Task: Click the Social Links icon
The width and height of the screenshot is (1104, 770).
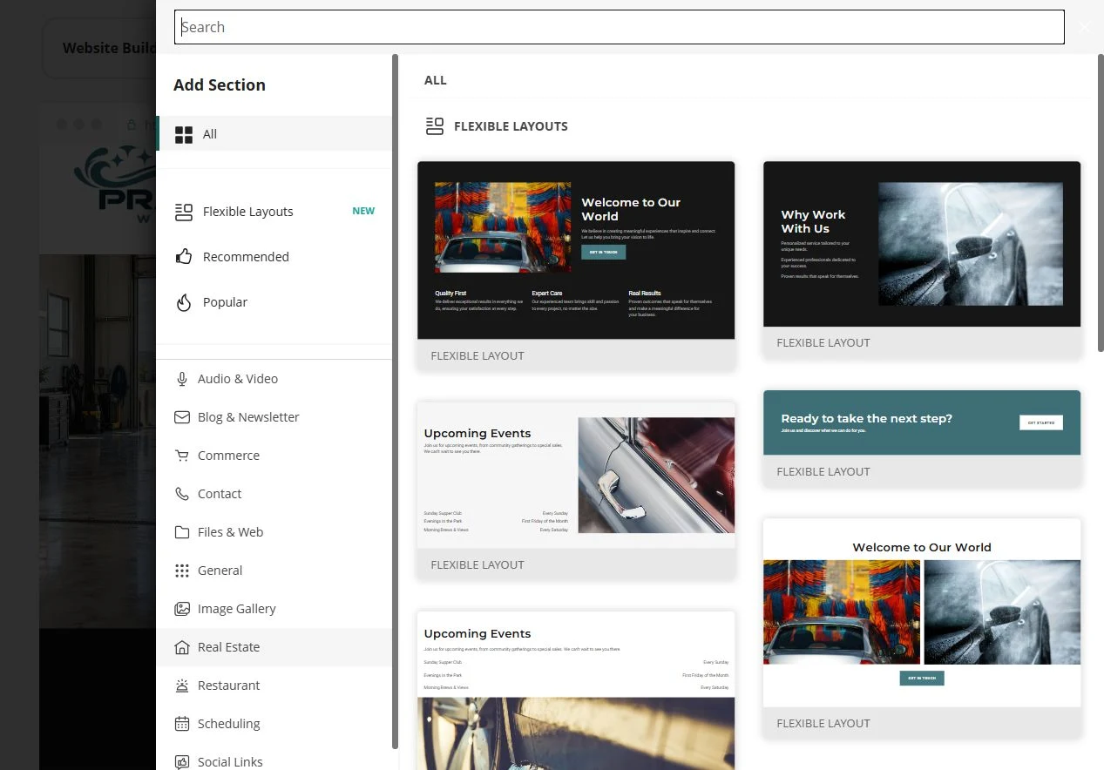Action: click(x=182, y=762)
